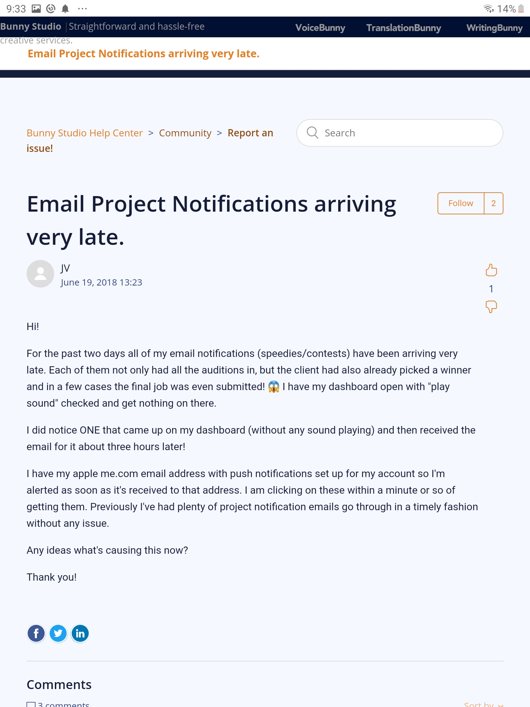Open the Community breadcrumb link

click(x=185, y=133)
